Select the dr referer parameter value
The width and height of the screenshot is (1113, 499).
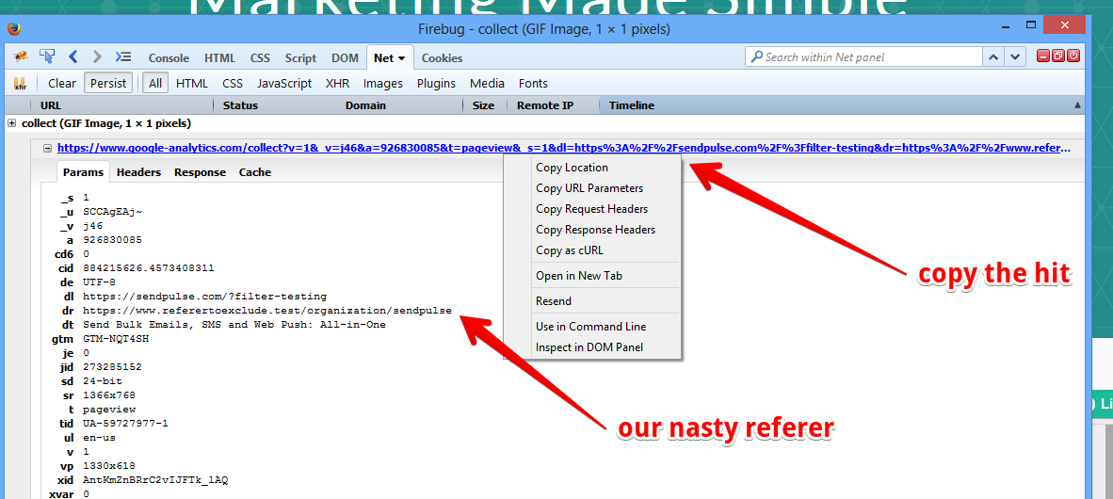[266, 310]
